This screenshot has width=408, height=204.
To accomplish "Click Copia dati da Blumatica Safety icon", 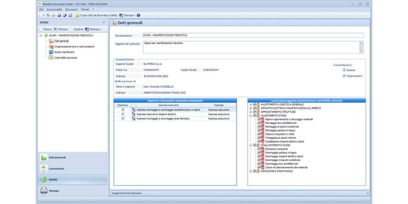I will click(78, 15).
